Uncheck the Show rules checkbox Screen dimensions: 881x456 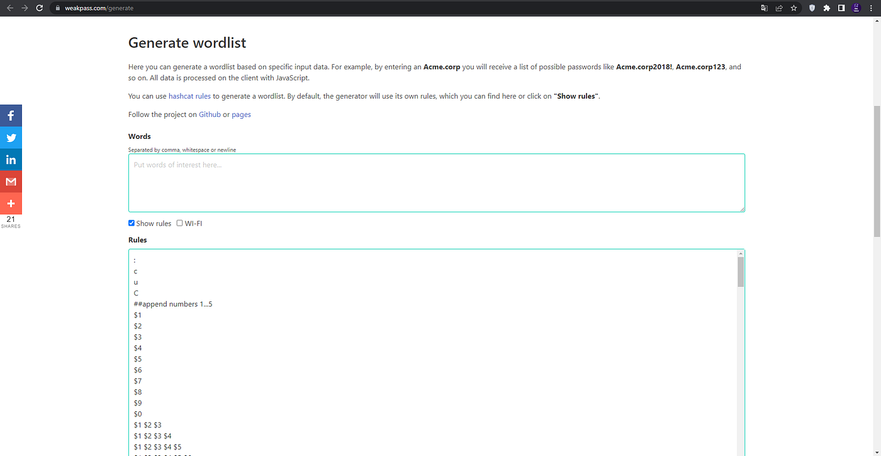pyautogui.click(x=132, y=223)
